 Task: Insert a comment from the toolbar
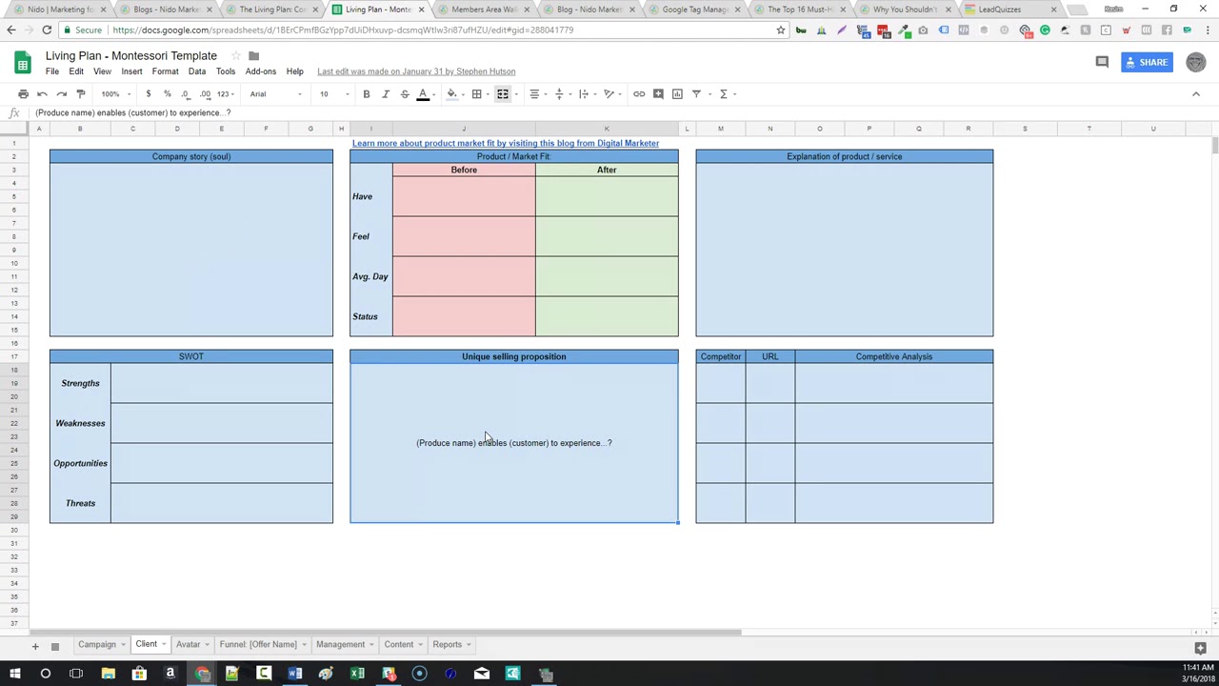click(658, 93)
